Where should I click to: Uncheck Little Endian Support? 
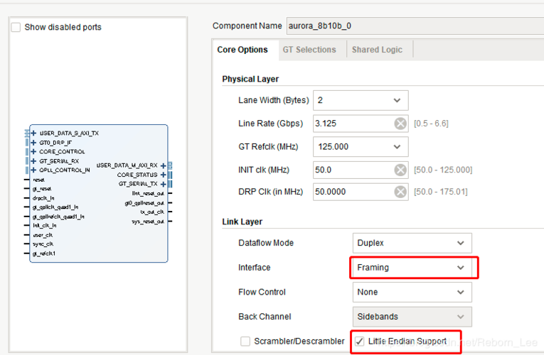(360, 342)
